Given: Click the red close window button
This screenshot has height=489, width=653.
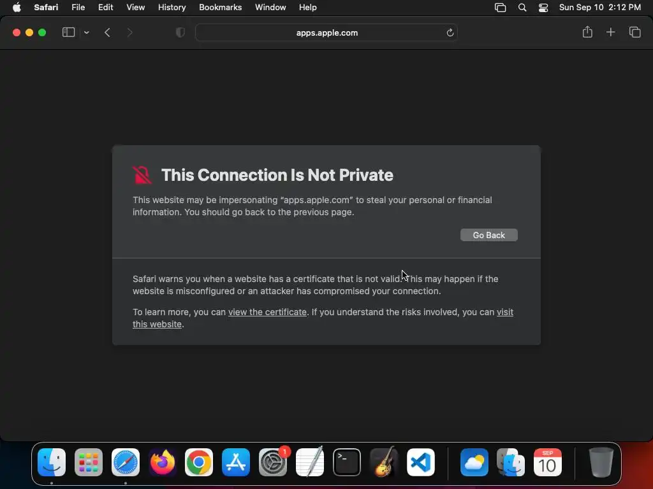Looking at the screenshot, I should pos(17,32).
